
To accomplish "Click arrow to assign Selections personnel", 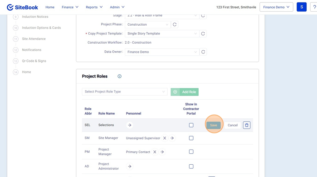I will [130, 125].
